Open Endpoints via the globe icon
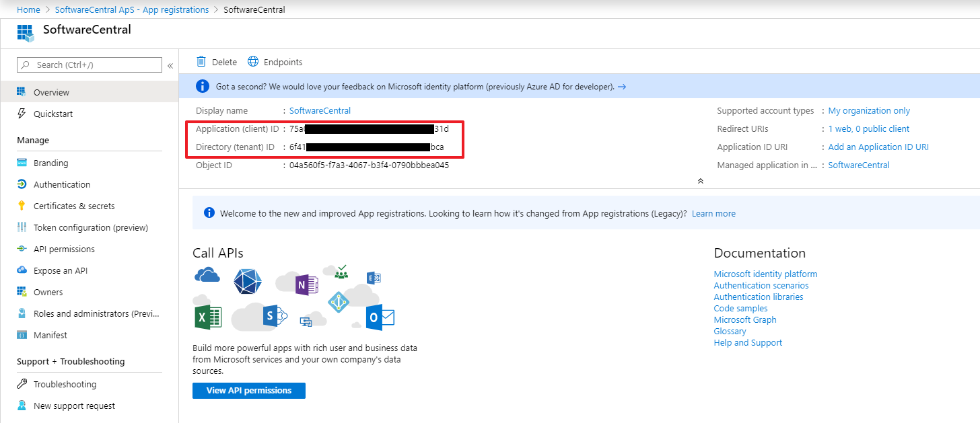Screen dimensions: 980x423 click(x=253, y=62)
